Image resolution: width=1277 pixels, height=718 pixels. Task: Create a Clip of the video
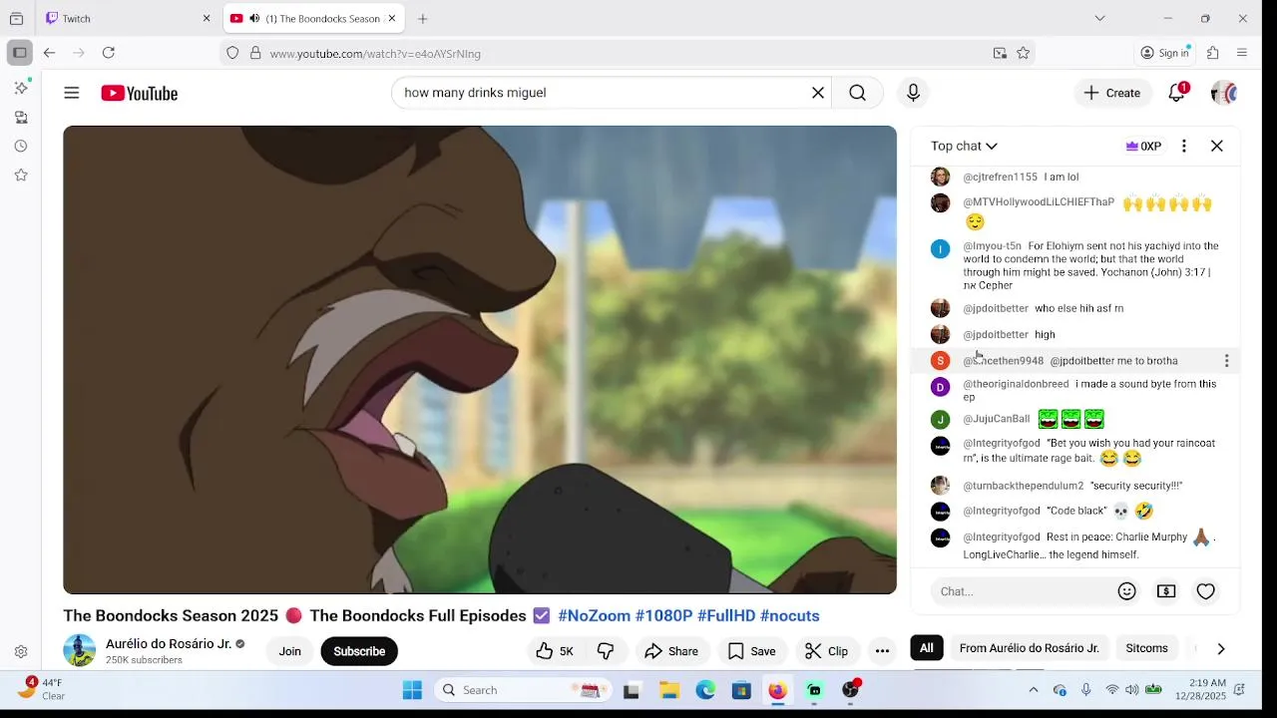click(x=826, y=651)
